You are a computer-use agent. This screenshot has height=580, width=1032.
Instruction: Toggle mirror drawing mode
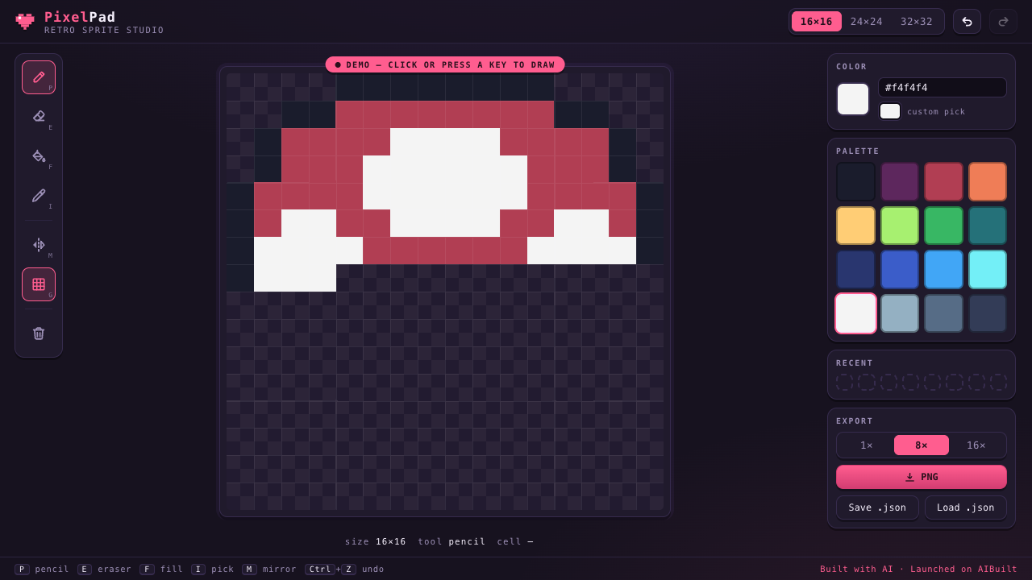(39, 245)
